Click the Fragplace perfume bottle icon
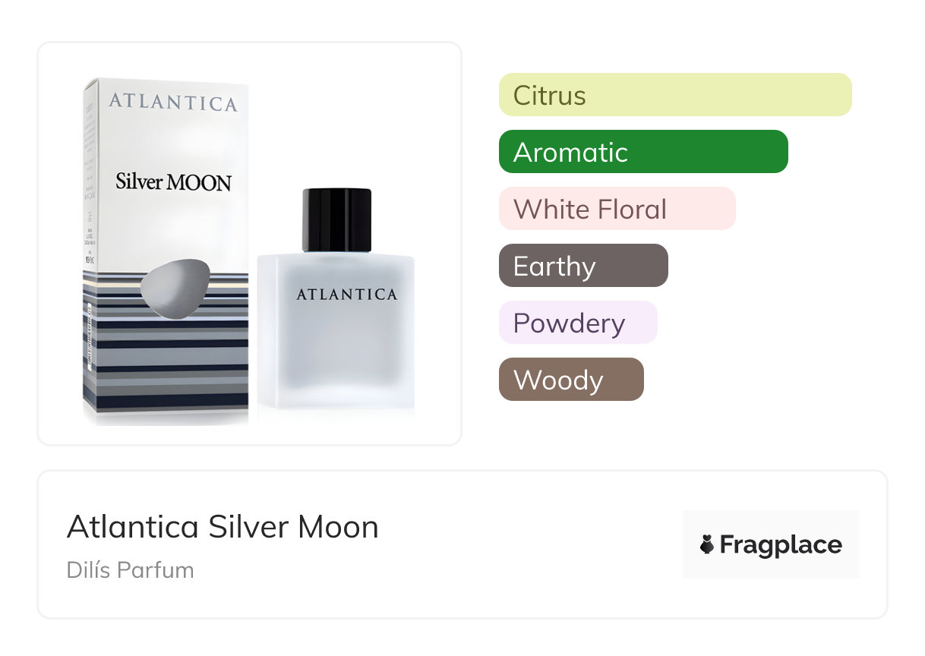 point(707,544)
